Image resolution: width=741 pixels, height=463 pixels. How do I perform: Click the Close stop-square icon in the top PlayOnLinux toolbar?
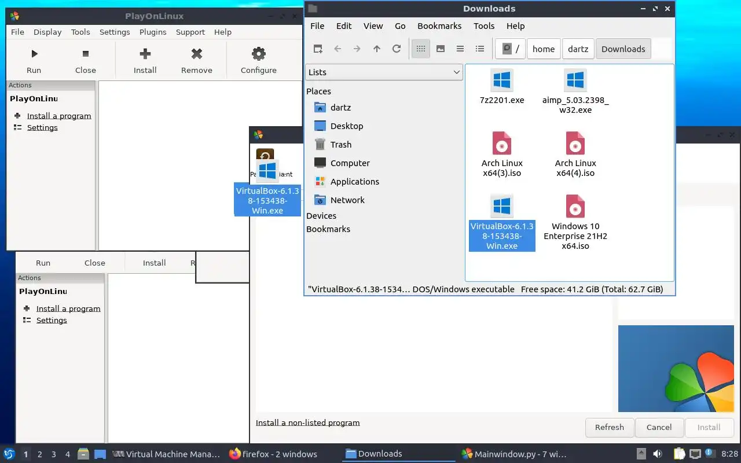[x=86, y=54]
